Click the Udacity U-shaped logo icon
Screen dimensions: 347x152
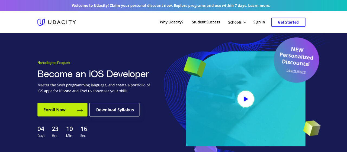pos(41,22)
